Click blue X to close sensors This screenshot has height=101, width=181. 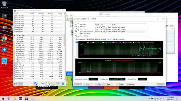pyautogui.click(x=63, y=84)
